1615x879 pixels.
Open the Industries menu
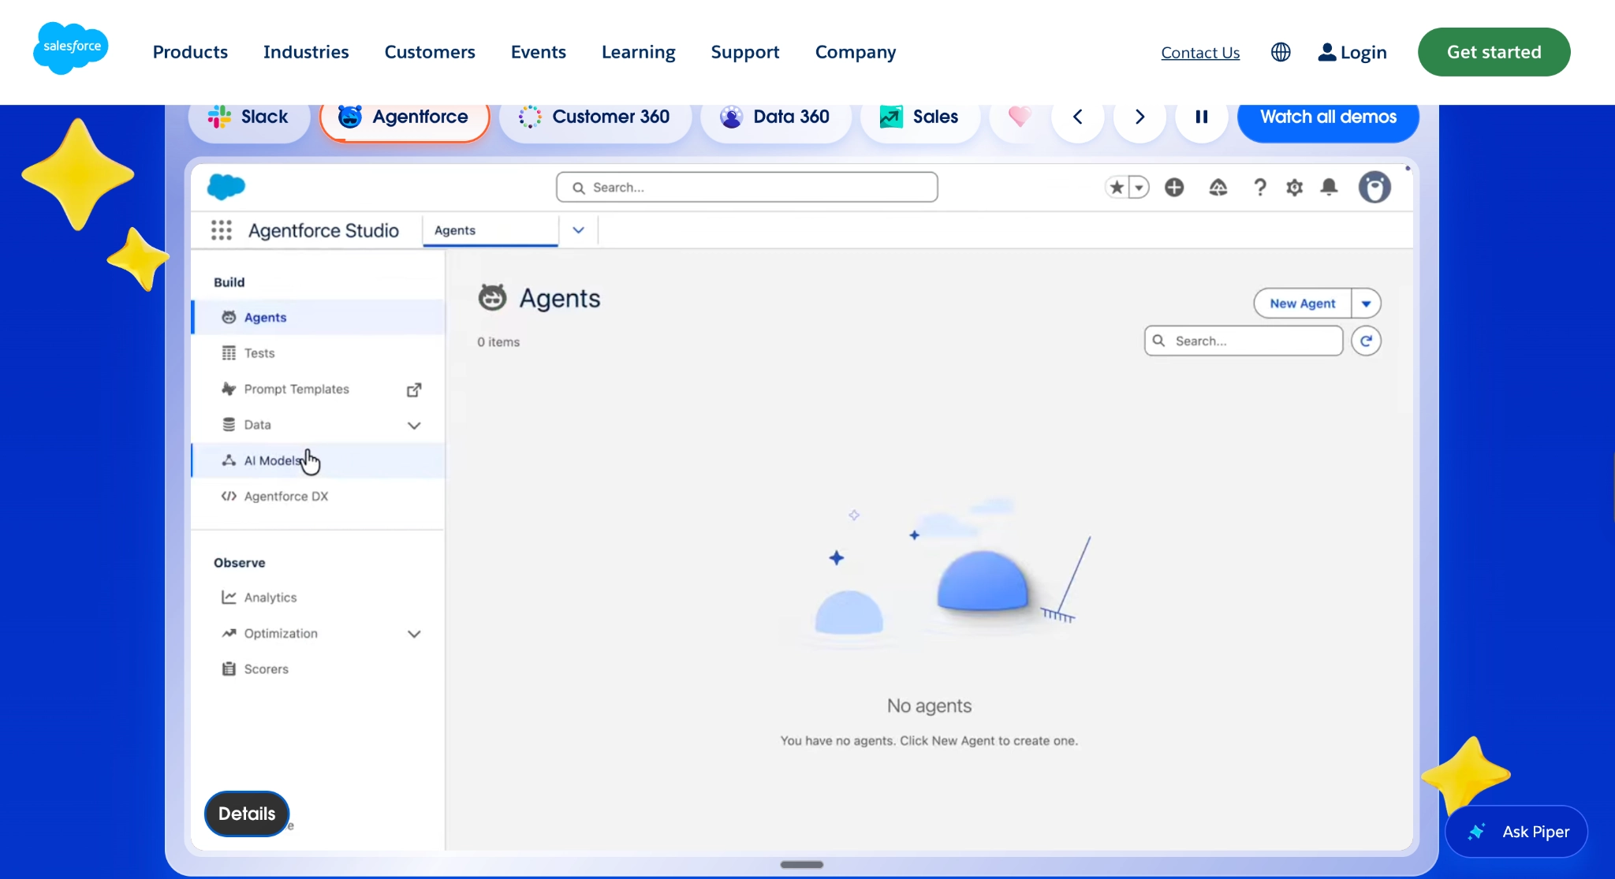tap(306, 52)
